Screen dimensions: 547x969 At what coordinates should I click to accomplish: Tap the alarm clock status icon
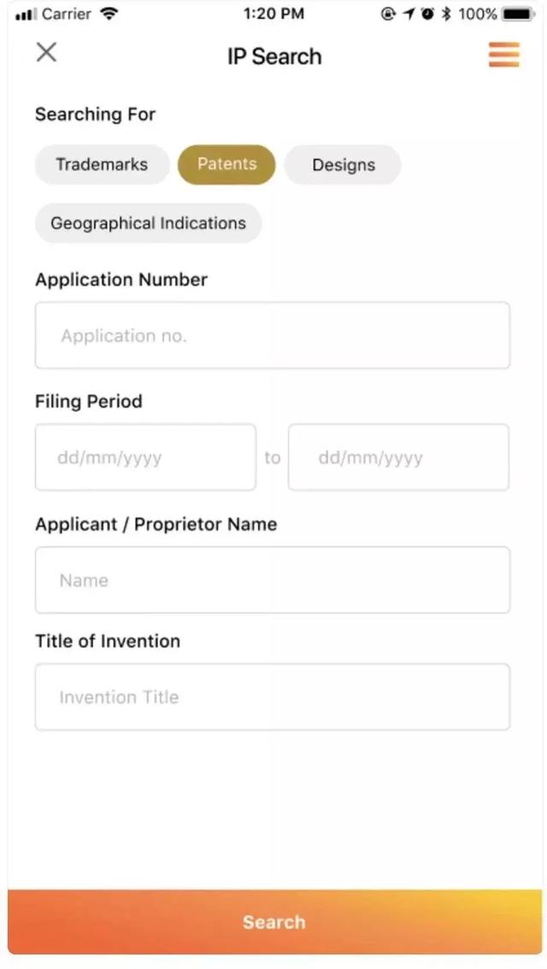point(427,15)
